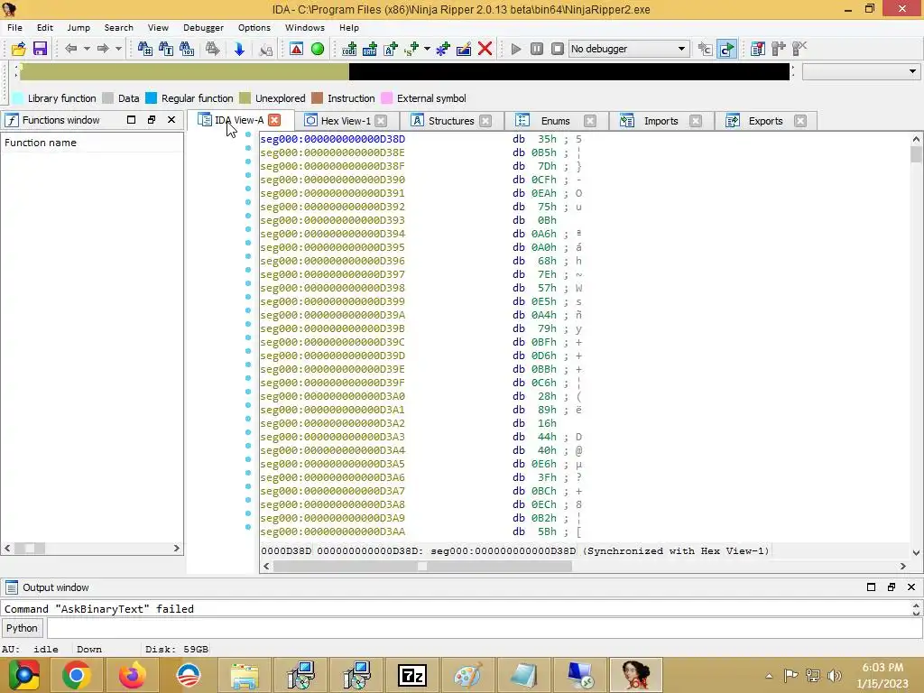Open the File menu
924x693 pixels.
[14, 28]
